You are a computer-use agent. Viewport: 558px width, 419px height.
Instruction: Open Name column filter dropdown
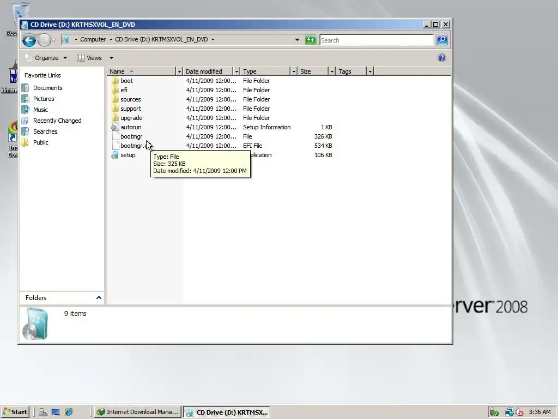point(179,71)
